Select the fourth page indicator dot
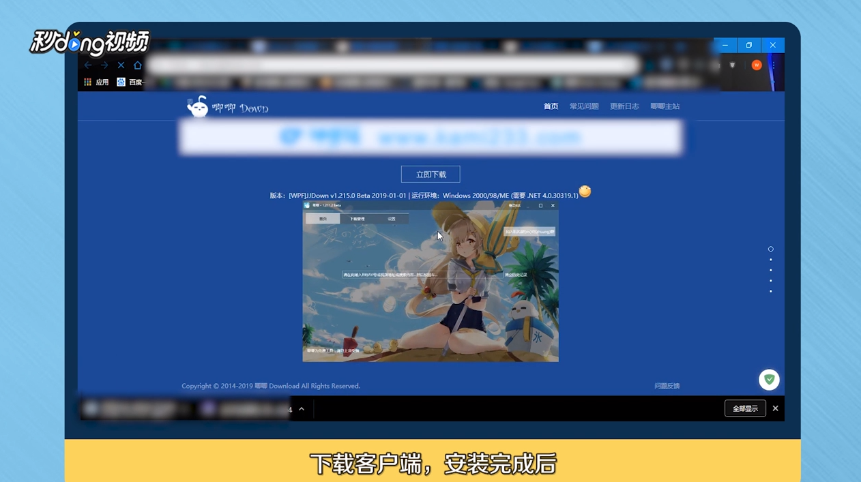This screenshot has height=482, width=861. point(771,280)
